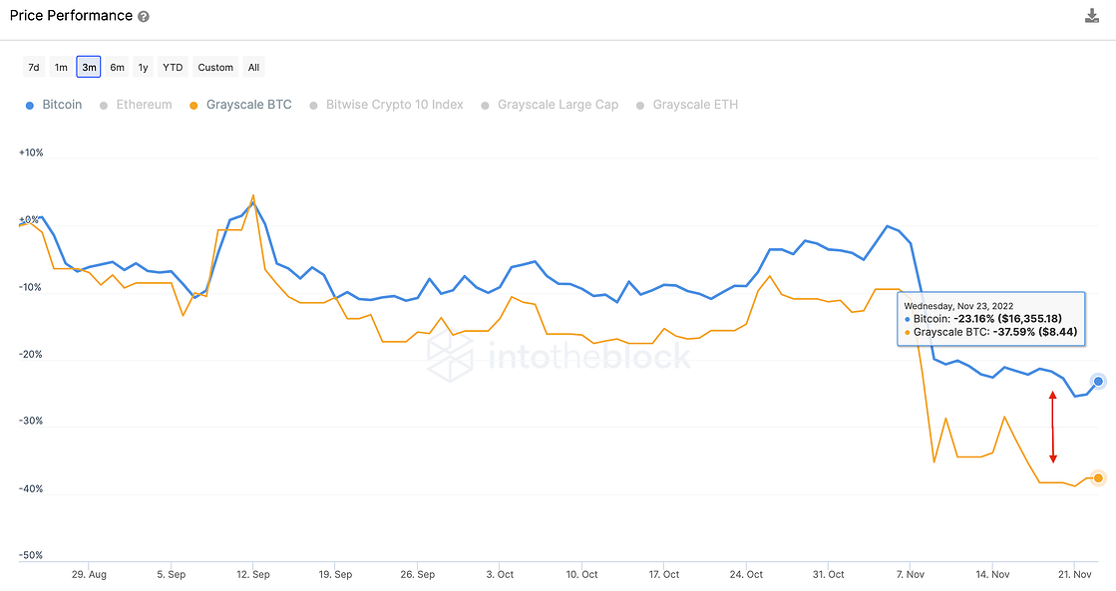
Task: Switch to the 6m time range
Action: 118,67
